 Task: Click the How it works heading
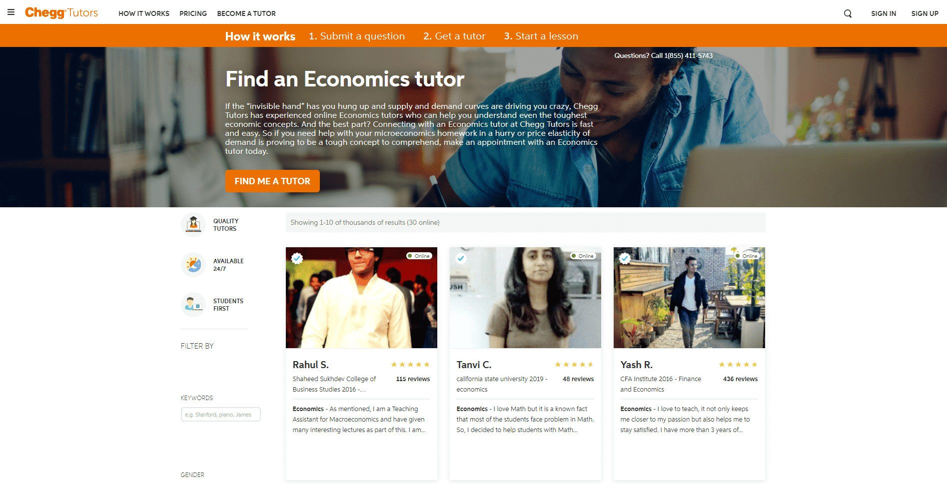pos(260,36)
